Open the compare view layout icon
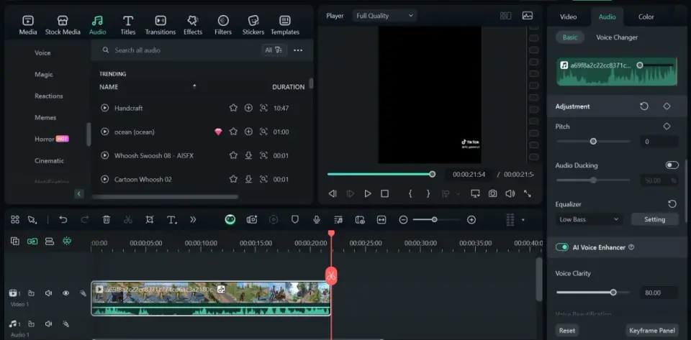The image size is (691, 340). (505, 16)
